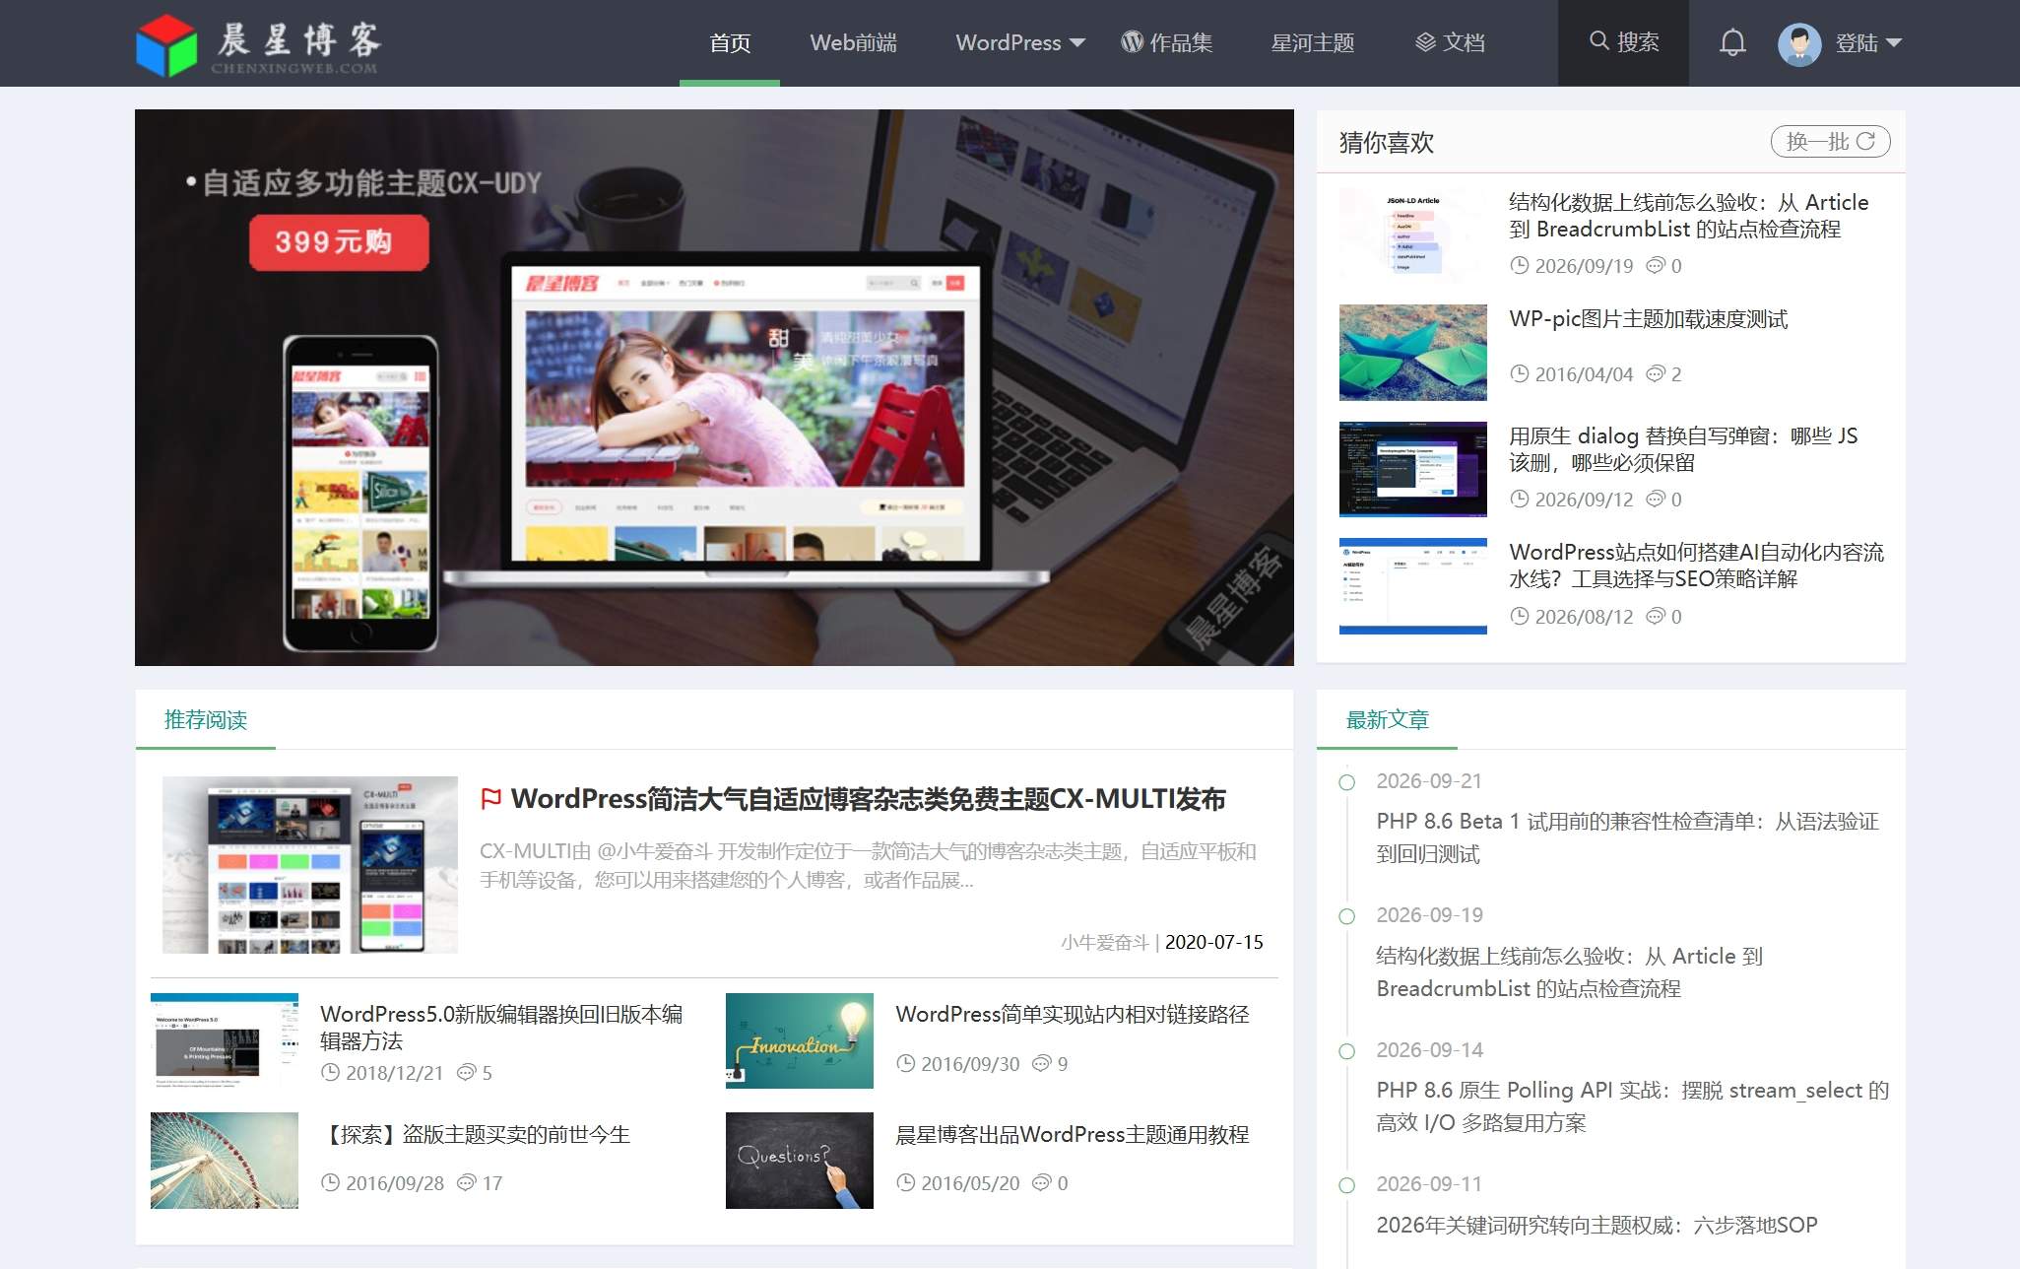The image size is (2020, 1269).
Task: Open the CX-MULTI发布 article title
Action: pyautogui.click(x=868, y=799)
